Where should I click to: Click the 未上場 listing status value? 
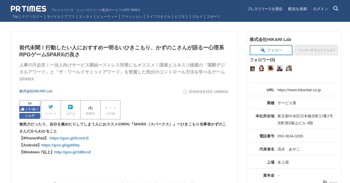[283, 162]
